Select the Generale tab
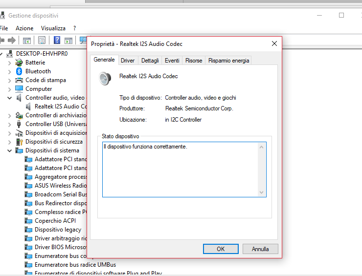The width and height of the screenshot is (362, 276). coord(104,60)
